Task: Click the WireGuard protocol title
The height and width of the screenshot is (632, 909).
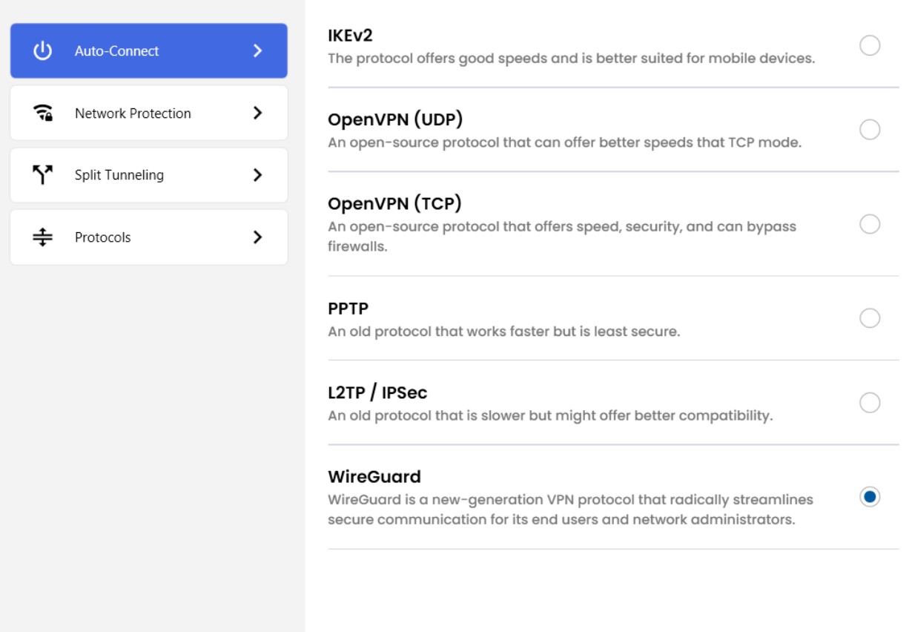Action: click(374, 476)
